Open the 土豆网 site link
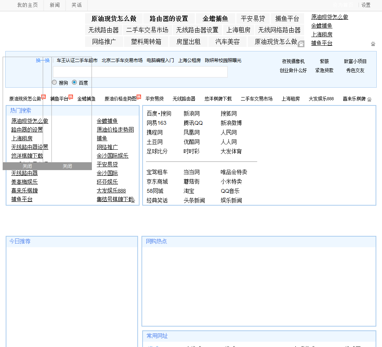382x347 pixels. click(x=154, y=142)
